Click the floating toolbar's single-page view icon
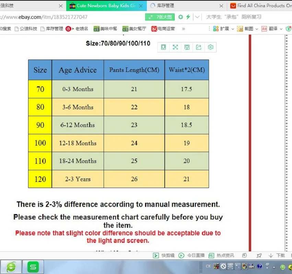 pyautogui.click(x=163, y=47)
